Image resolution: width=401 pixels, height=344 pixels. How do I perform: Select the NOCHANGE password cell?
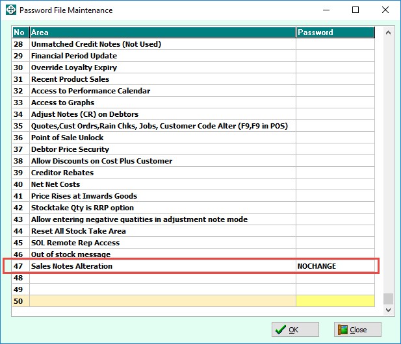[x=335, y=266]
